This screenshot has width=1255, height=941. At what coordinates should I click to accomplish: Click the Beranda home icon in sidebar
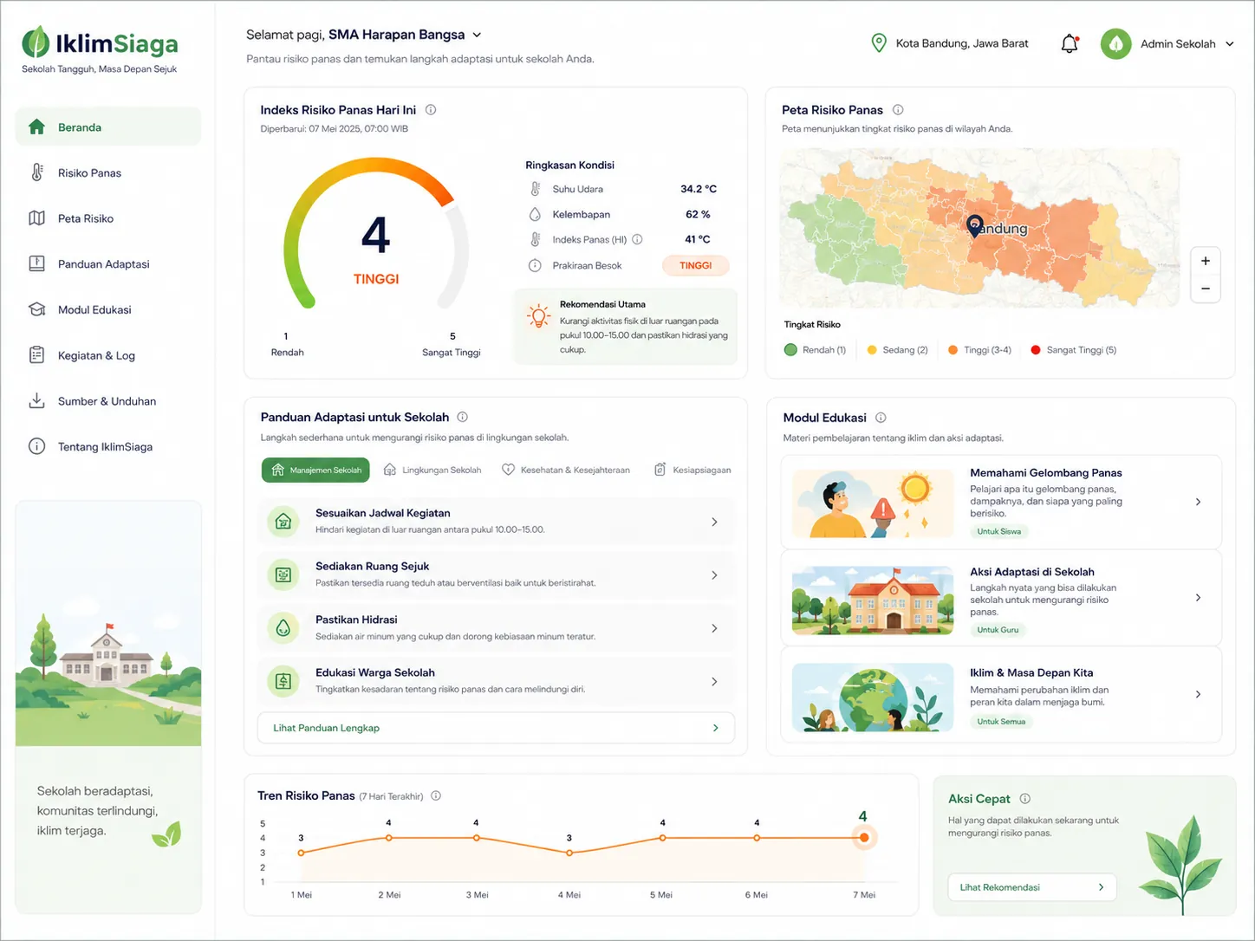tap(36, 127)
